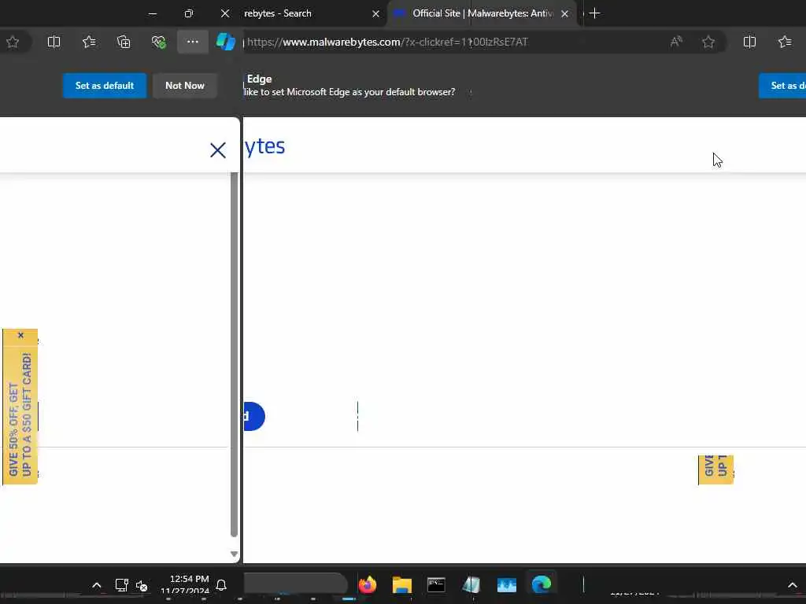The height and width of the screenshot is (604, 806).
Task: Click the Set as default button beside Not Now
Action: [x=105, y=86]
